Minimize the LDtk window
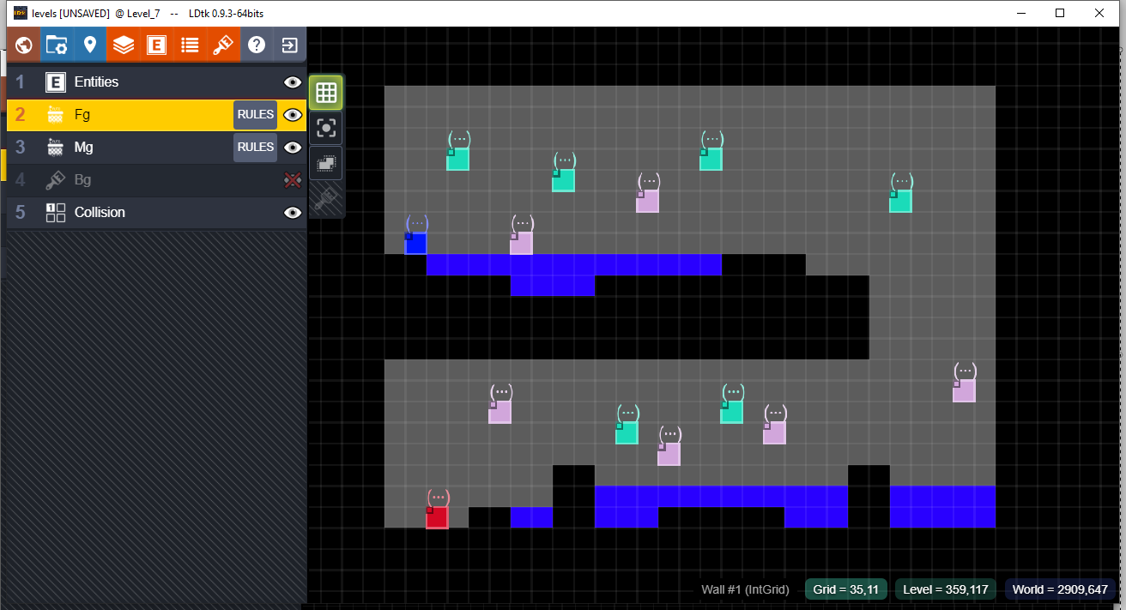 point(1021,13)
